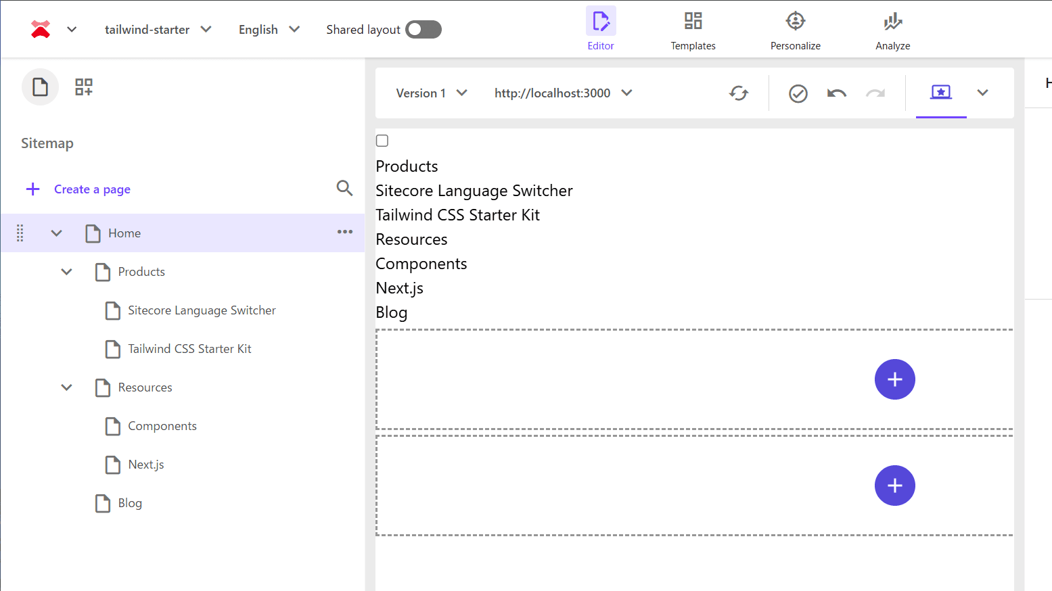Collapse the Products tree node
Screen dimensions: 1052x591
[x=66, y=272]
